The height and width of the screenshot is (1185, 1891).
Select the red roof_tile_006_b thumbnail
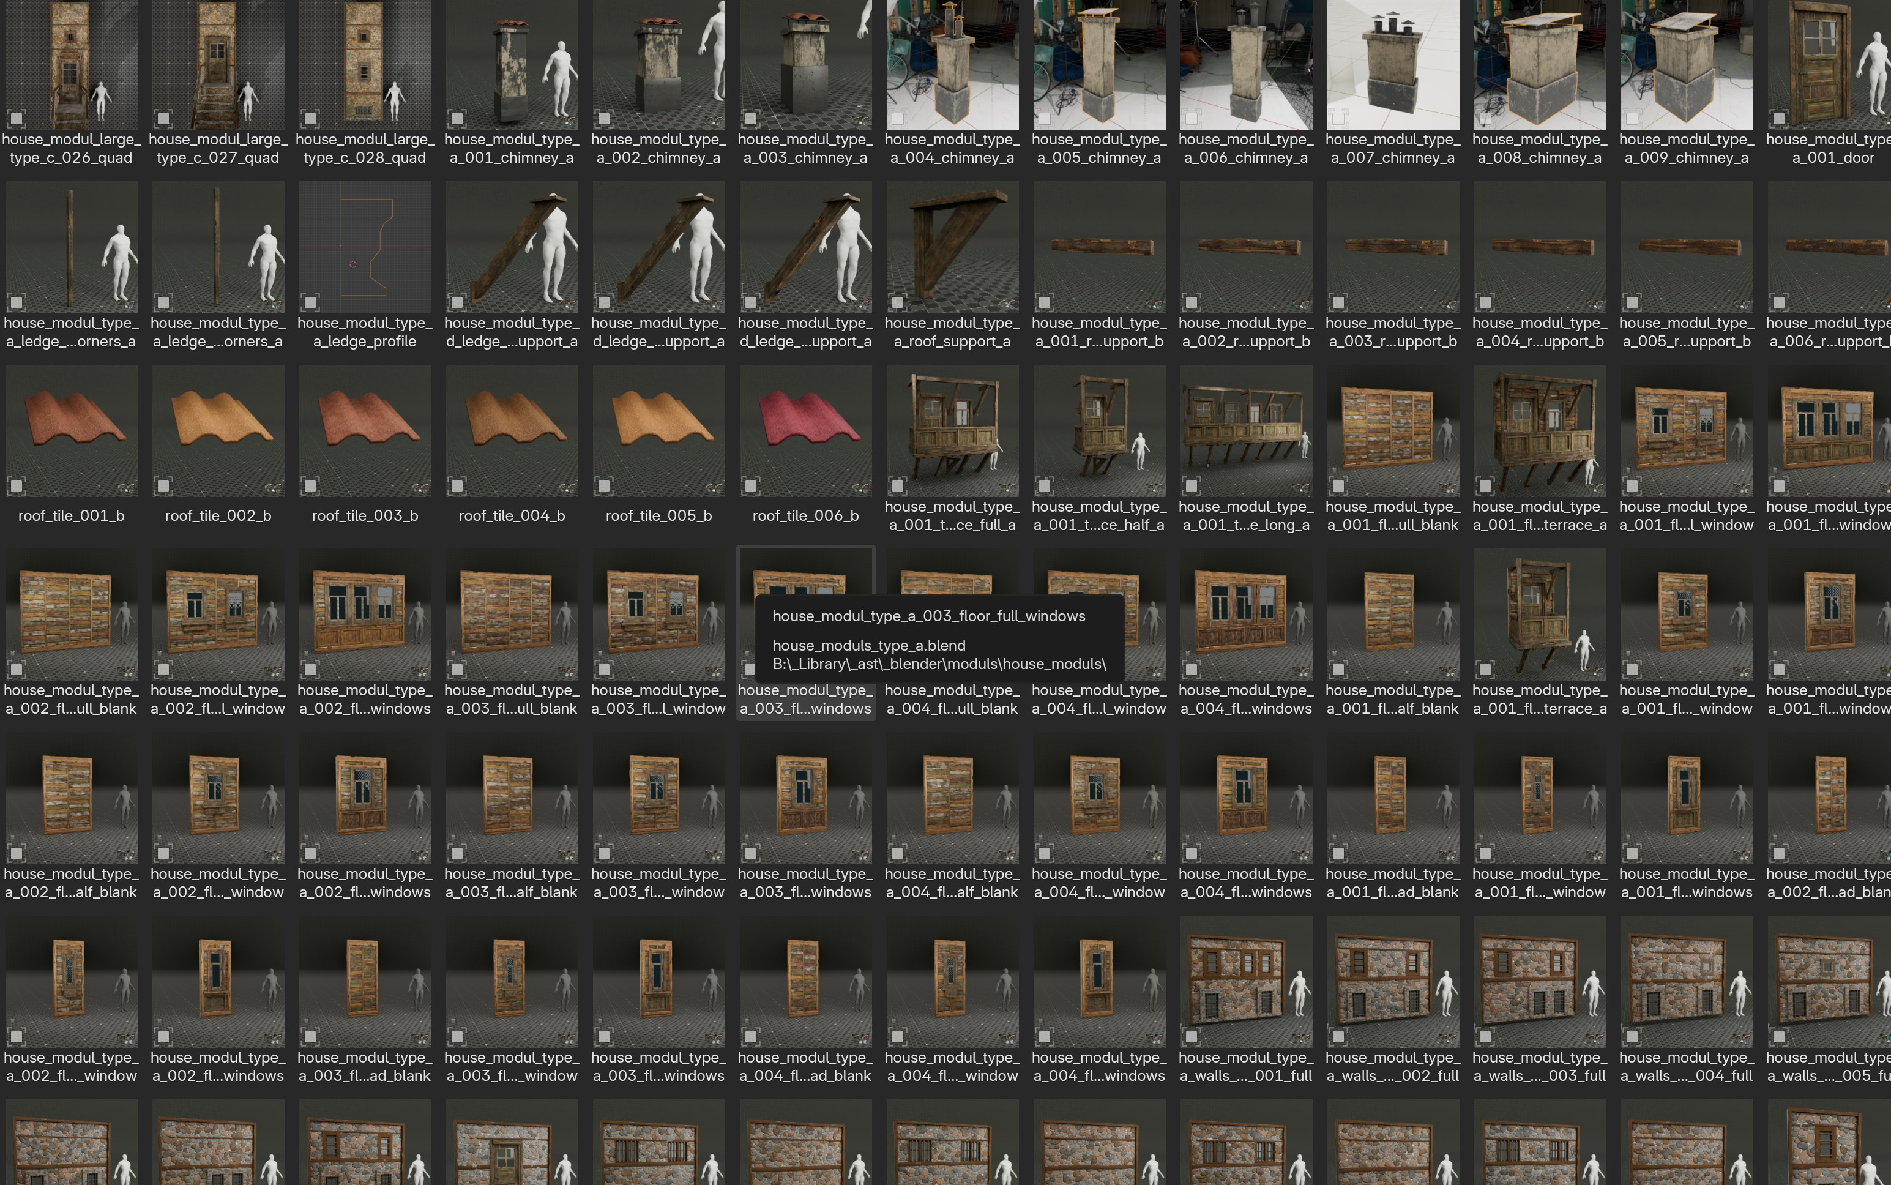point(805,431)
